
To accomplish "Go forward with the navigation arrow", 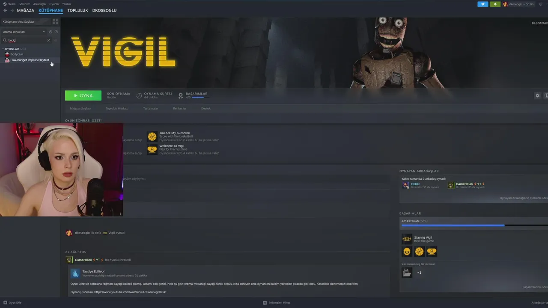I will 12,10.
